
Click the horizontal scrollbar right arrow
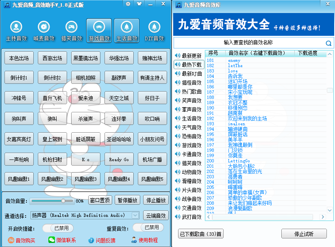[323, 217]
